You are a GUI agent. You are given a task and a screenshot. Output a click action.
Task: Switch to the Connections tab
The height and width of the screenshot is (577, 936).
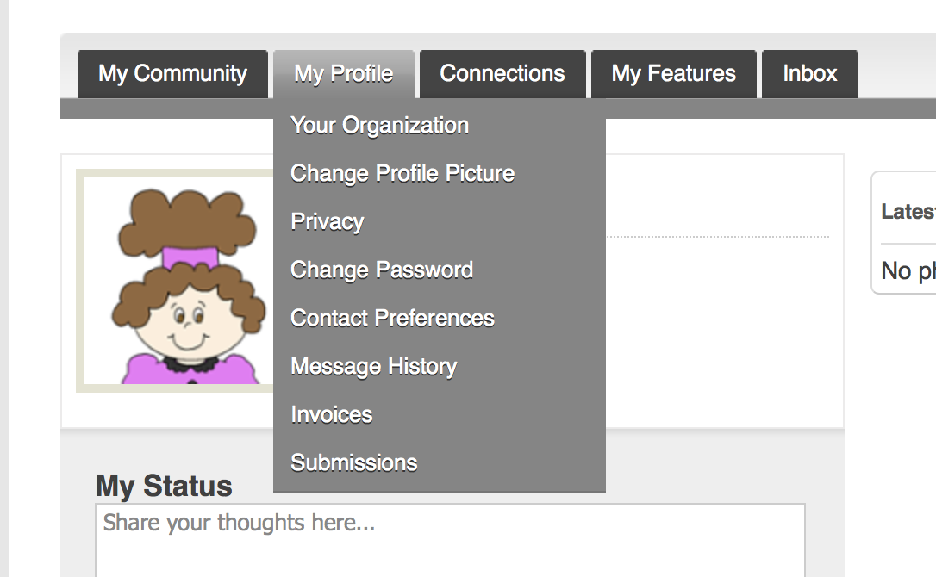coord(502,74)
